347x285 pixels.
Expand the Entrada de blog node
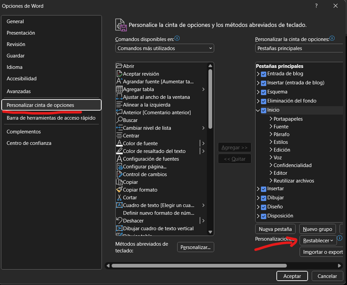tap(258, 74)
